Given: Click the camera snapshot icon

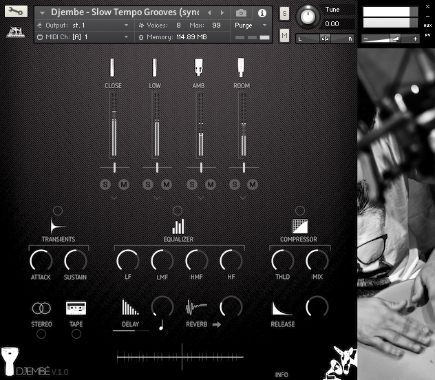Looking at the screenshot, I should click(x=241, y=13).
